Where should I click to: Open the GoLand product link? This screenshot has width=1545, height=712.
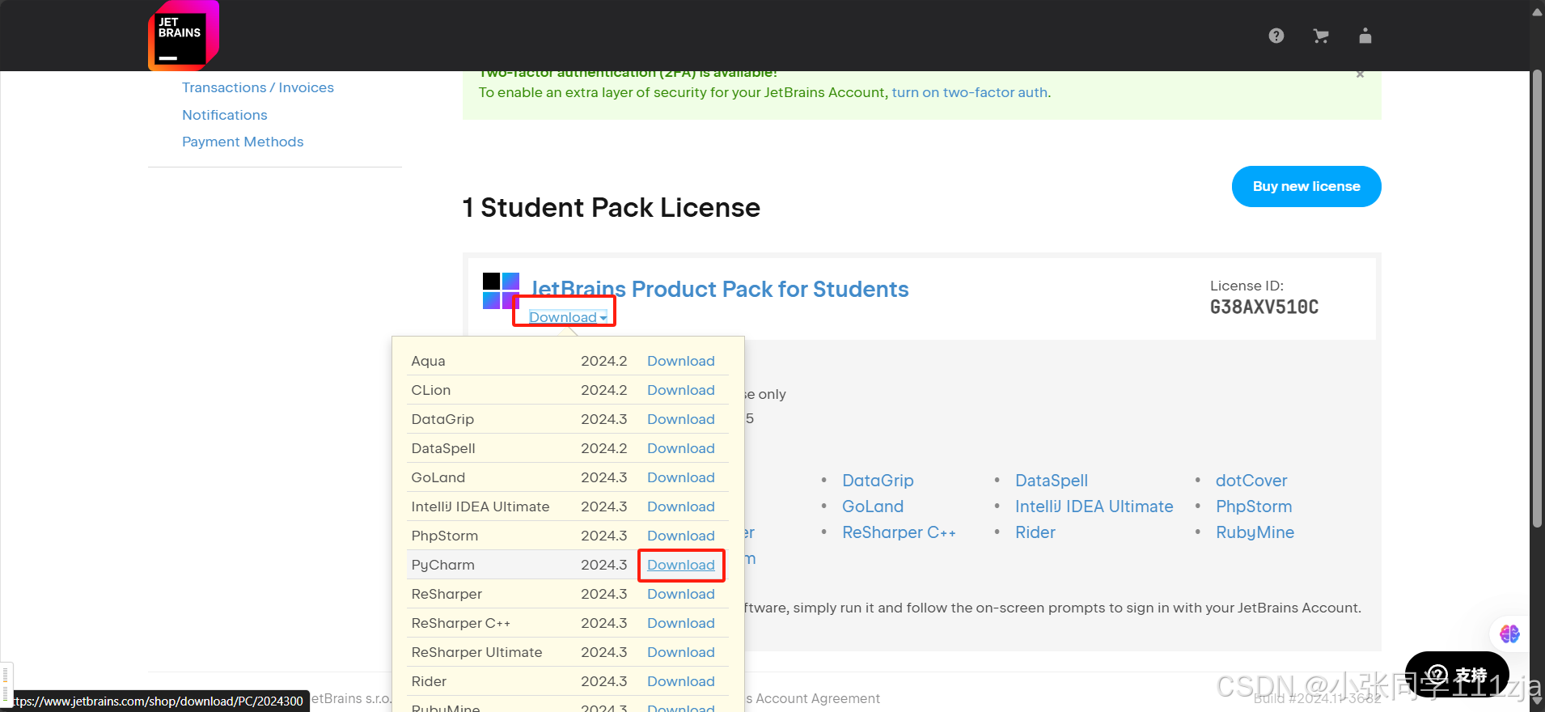click(873, 506)
